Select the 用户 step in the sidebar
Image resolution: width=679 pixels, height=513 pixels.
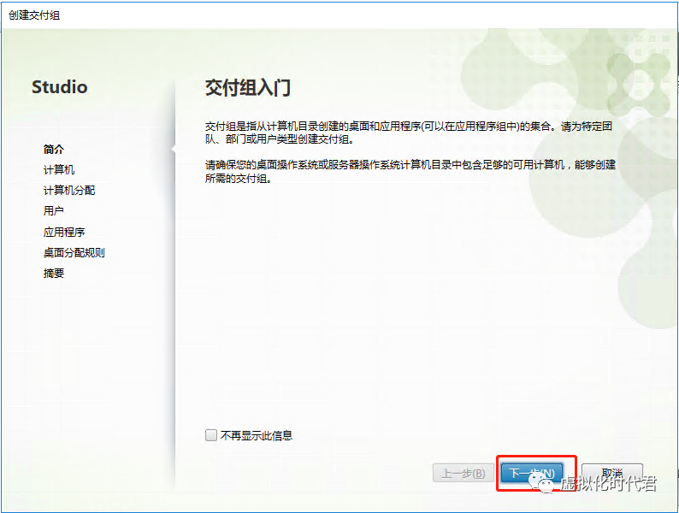click(54, 211)
